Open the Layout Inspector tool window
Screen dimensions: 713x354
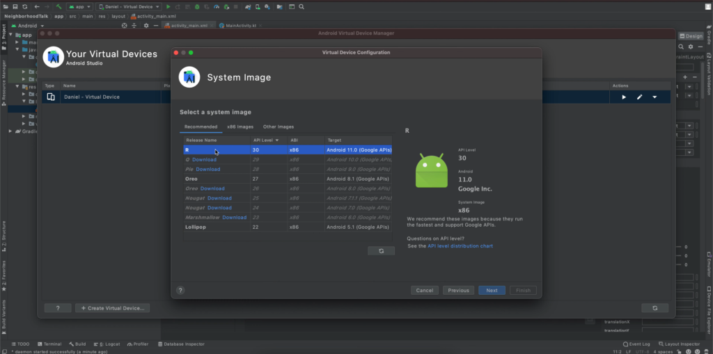coord(680,344)
